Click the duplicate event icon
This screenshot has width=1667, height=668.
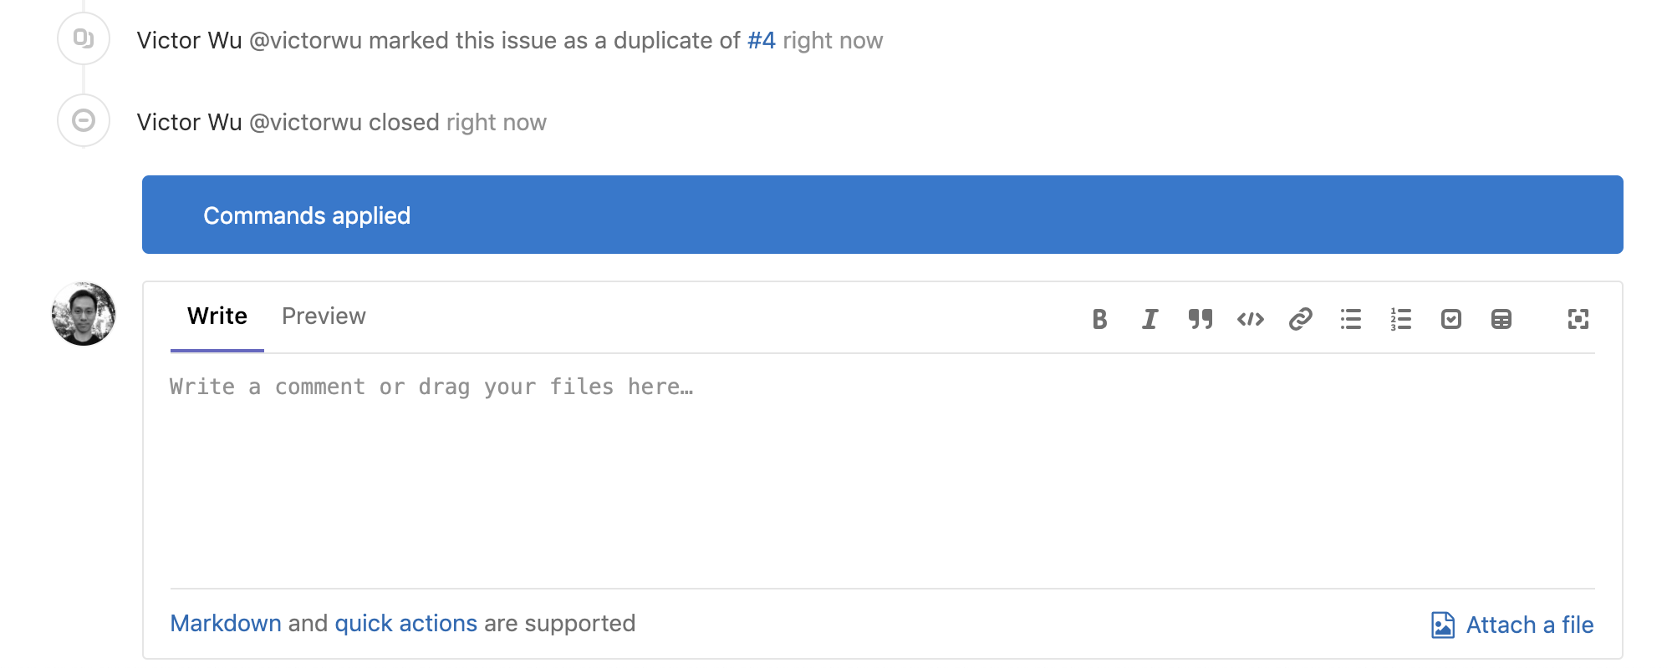pos(84,38)
